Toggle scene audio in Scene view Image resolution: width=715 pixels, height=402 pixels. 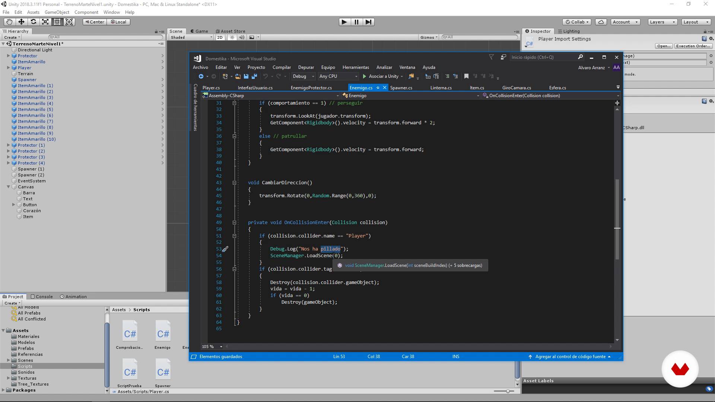(242, 37)
